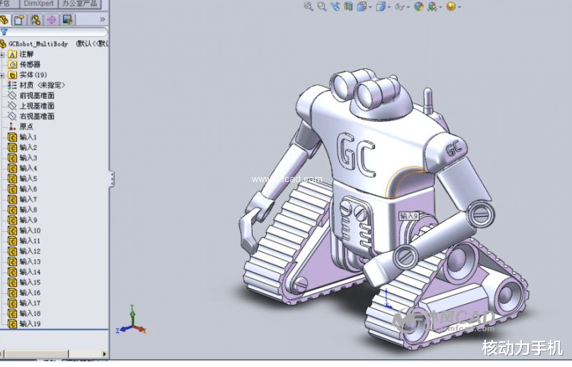The width and height of the screenshot is (572, 367).
Task: Open View Settings dropdown arrow
Action: pos(460,7)
